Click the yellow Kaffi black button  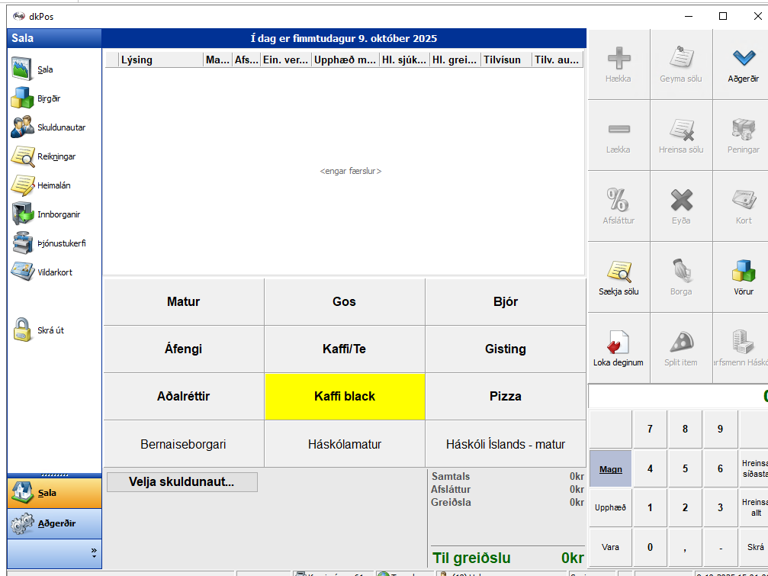[x=345, y=397]
